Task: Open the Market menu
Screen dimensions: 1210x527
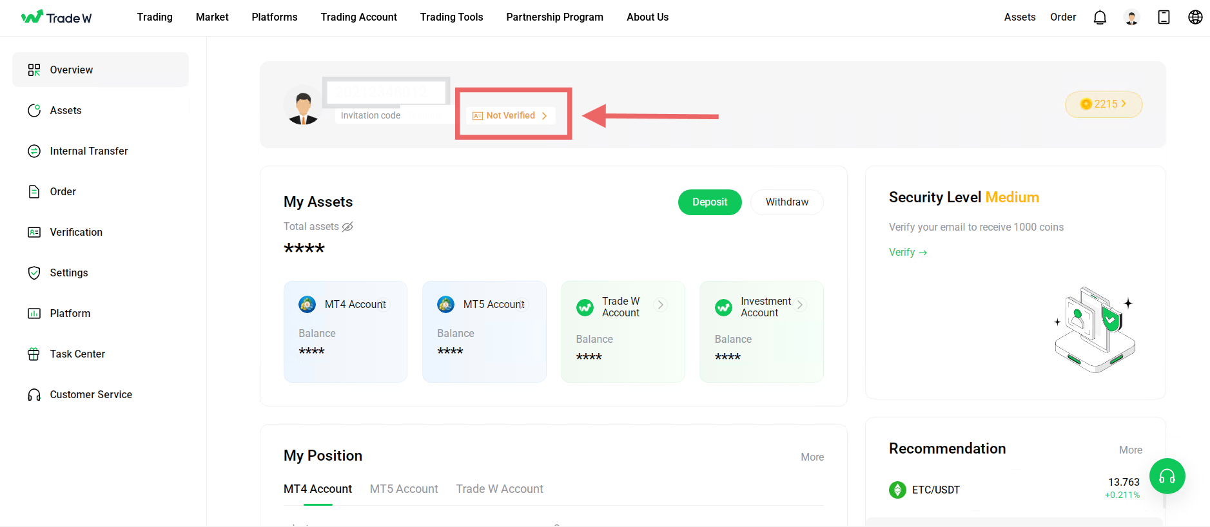Action: click(x=212, y=17)
